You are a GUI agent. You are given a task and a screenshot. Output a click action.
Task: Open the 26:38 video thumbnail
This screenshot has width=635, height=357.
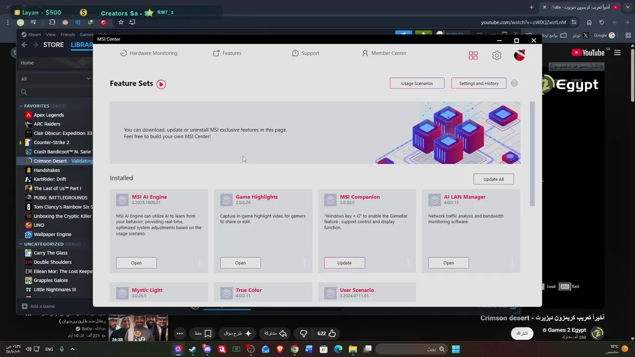tap(138, 328)
